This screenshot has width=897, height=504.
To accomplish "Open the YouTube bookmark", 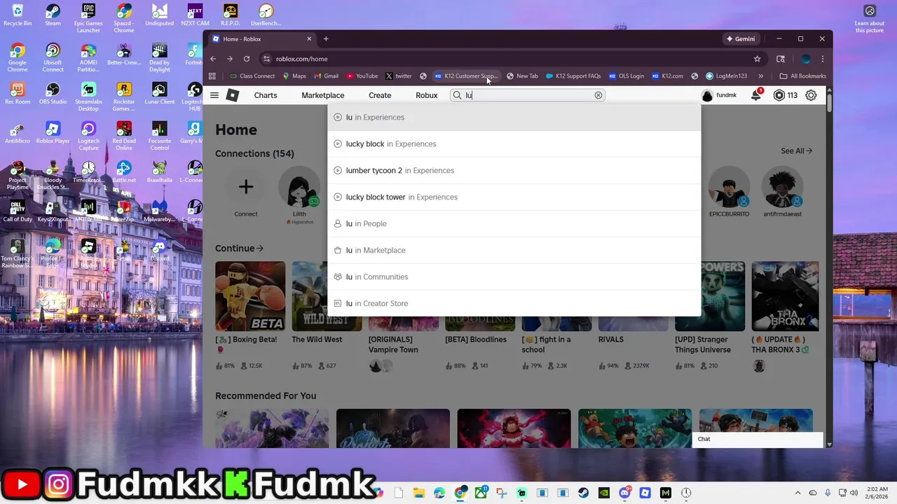I will (x=362, y=76).
